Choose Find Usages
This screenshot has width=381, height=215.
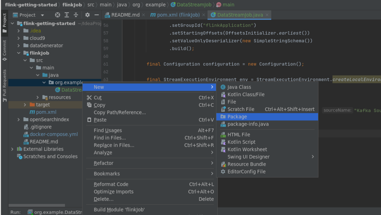(x=150, y=131)
